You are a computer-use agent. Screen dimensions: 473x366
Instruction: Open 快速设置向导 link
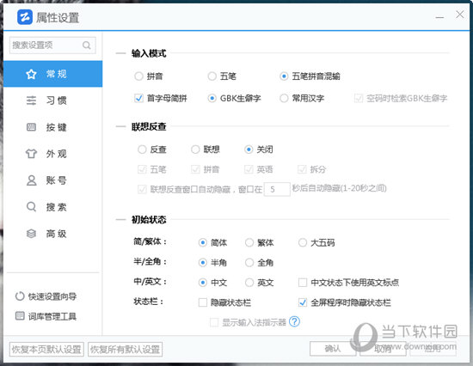pos(52,296)
